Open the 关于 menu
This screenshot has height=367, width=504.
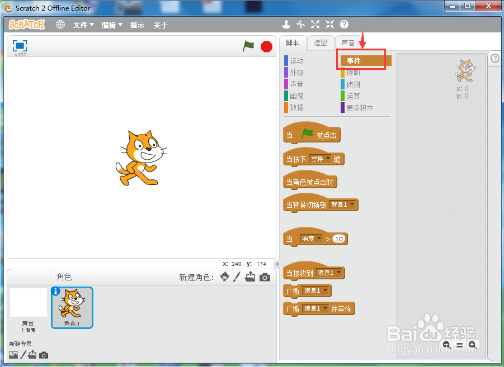[161, 25]
